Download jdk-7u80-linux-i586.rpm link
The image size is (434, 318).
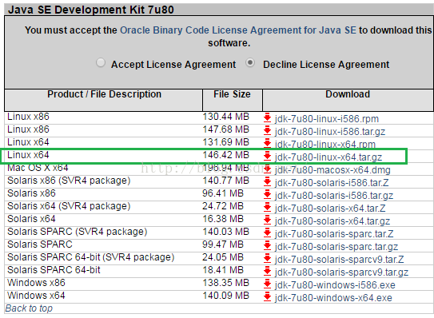pos(327,119)
